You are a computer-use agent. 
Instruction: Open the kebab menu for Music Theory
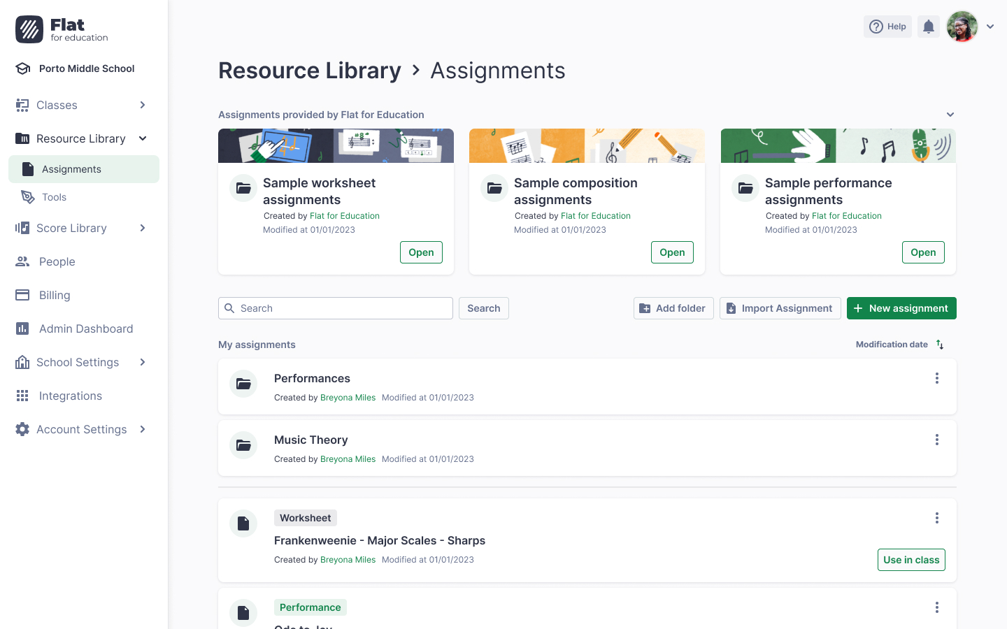tap(937, 440)
